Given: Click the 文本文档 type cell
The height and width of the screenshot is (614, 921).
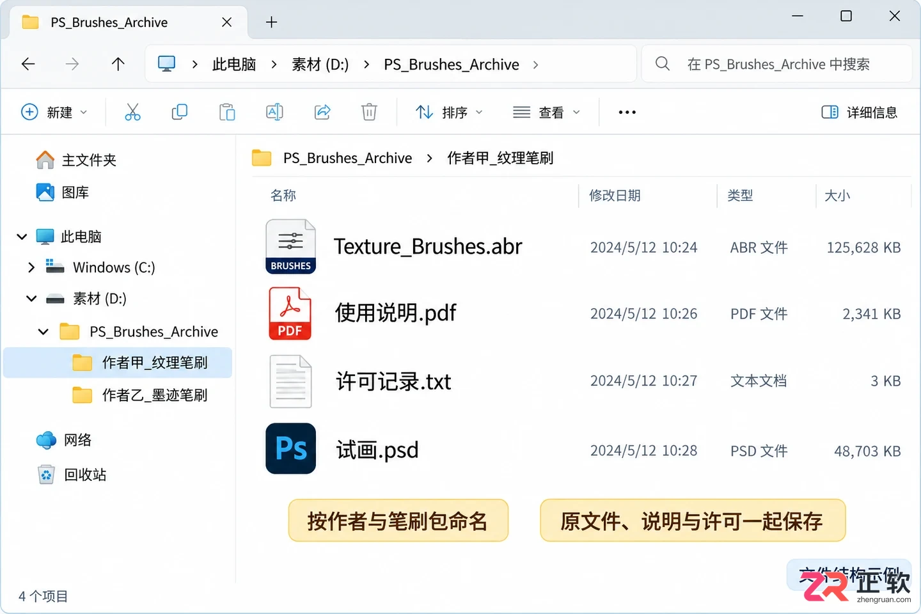Looking at the screenshot, I should pyautogui.click(x=759, y=381).
